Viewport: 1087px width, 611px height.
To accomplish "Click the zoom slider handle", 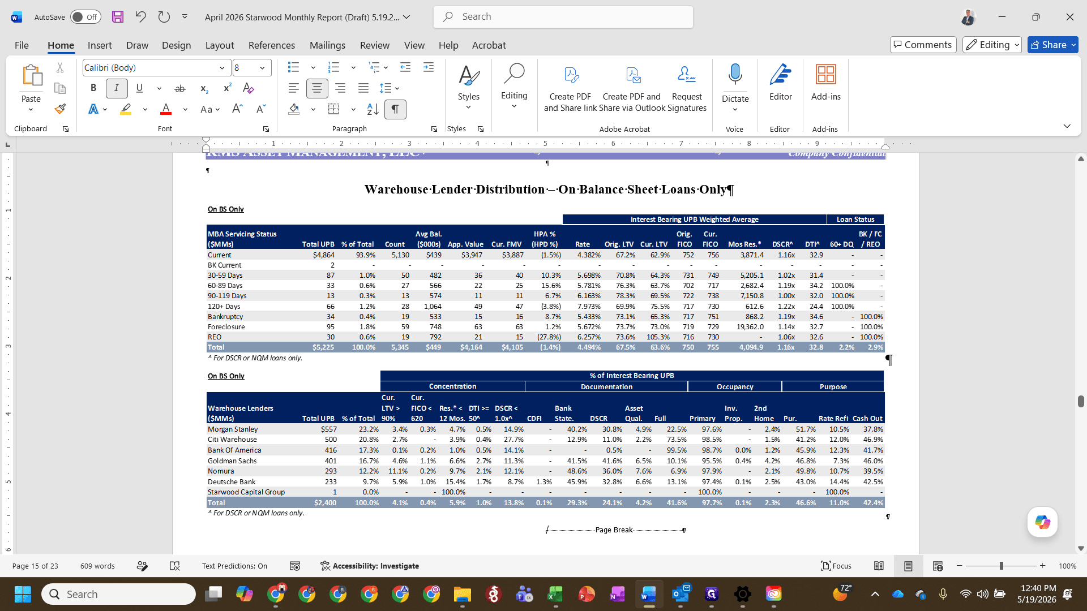I will (1002, 566).
